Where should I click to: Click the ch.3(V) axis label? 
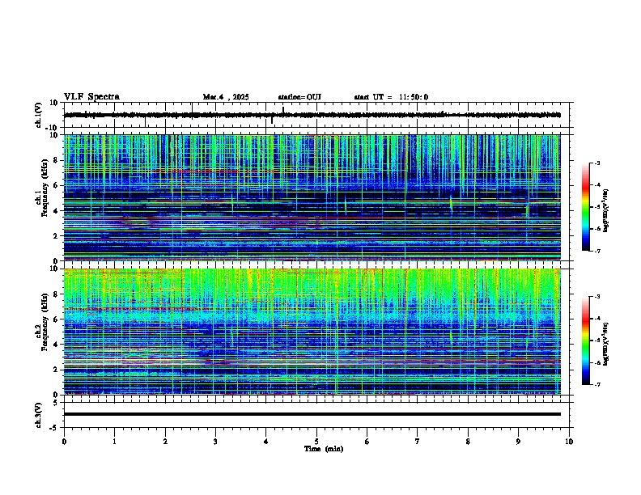(x=39, y=415)
